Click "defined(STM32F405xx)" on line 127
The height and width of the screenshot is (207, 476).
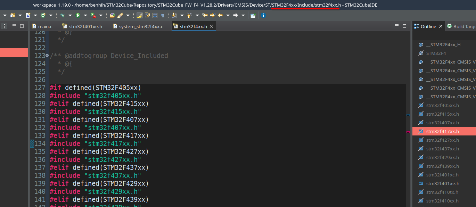pos(103,88)
